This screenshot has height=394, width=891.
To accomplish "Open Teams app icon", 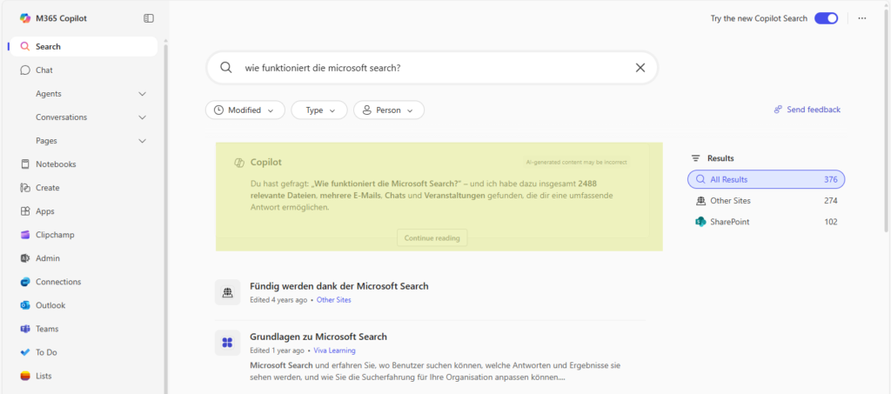I will (25, 329).
